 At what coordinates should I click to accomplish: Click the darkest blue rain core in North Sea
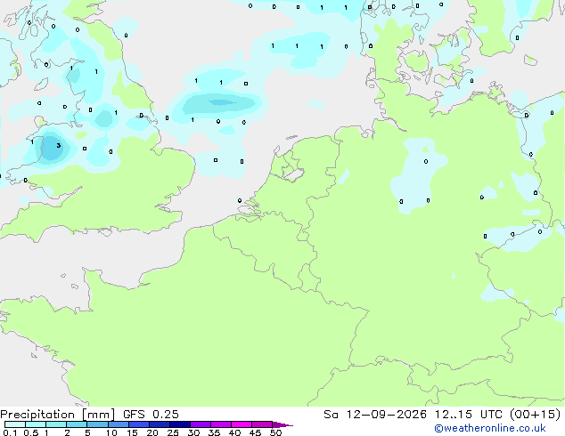coord(221,102)
